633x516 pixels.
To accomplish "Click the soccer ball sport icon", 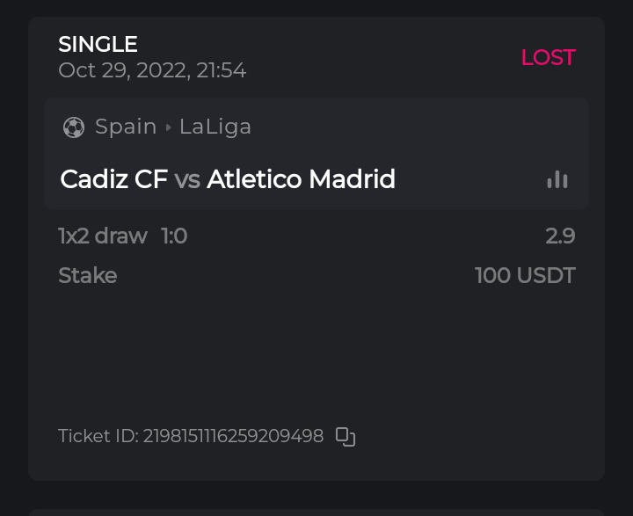I will (74, 127).
